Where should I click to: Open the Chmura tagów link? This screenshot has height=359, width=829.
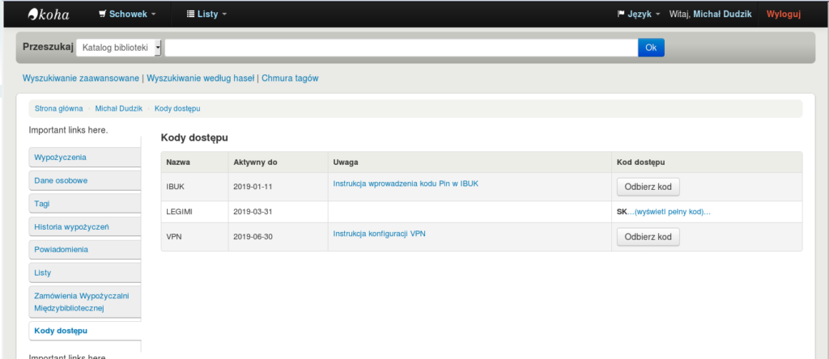pos(290,78)
